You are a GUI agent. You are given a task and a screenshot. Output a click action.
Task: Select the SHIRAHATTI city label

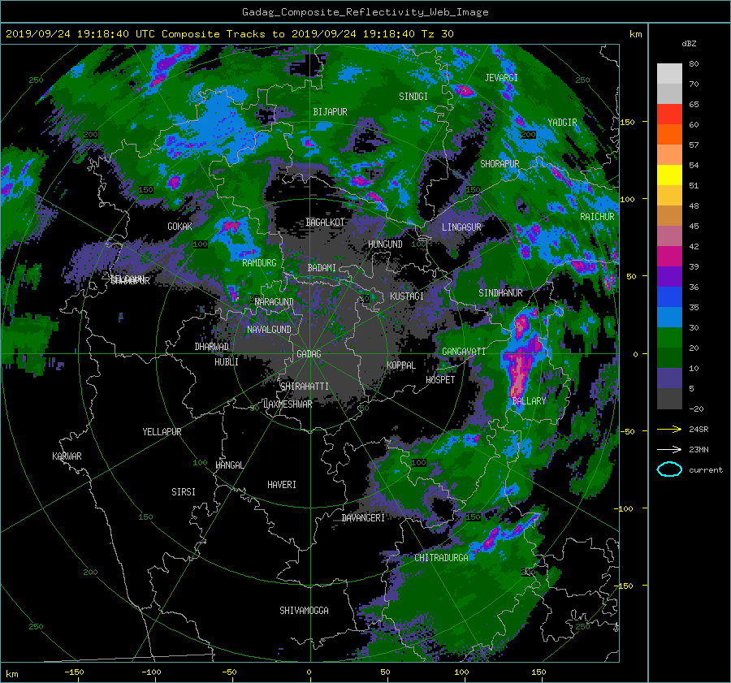[x=305, y=386]
